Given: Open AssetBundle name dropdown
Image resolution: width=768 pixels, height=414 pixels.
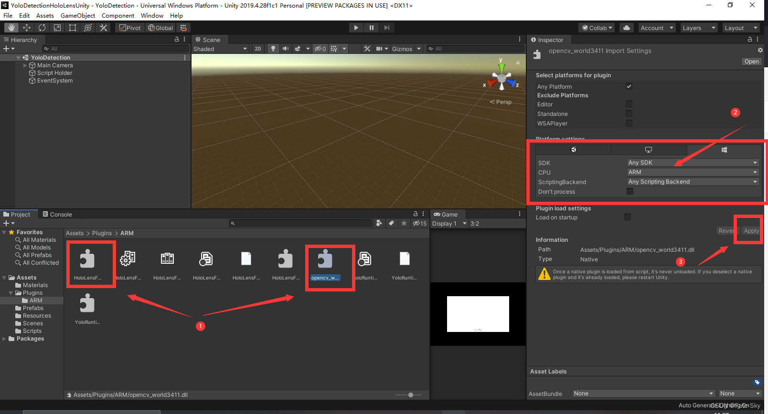Looking at the screenshot, I should [644, 393].
